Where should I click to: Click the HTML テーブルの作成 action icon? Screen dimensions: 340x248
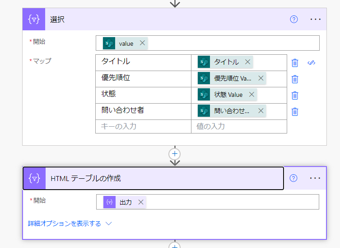34,178
